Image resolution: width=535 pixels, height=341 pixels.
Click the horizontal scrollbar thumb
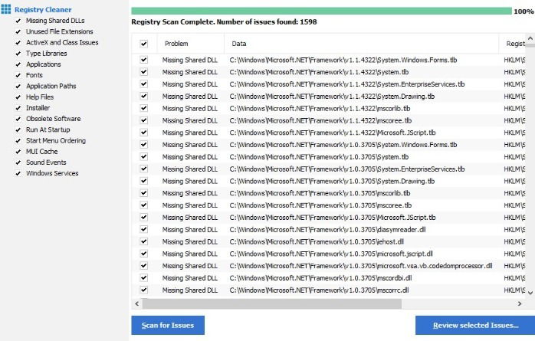click(272, 303)
